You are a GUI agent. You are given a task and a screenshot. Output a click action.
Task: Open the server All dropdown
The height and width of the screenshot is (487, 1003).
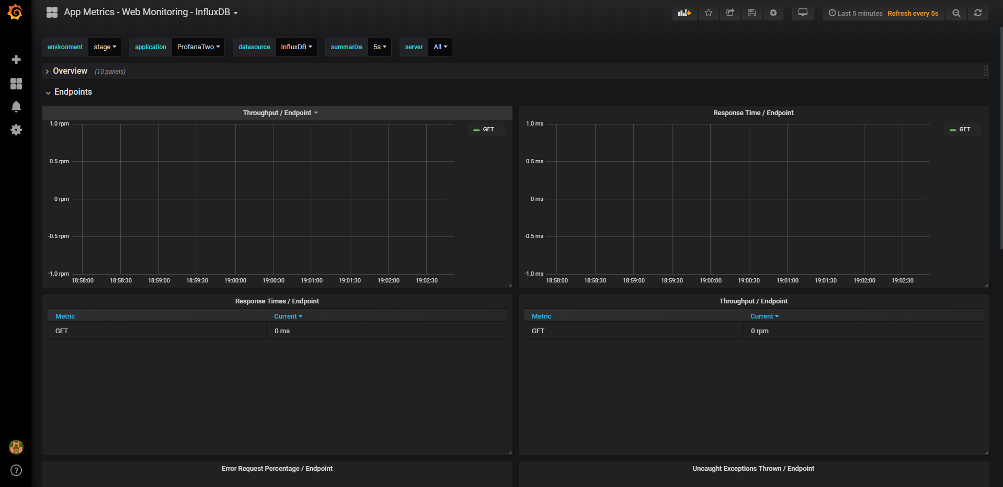pyautogui.click(x=440, y=47)
